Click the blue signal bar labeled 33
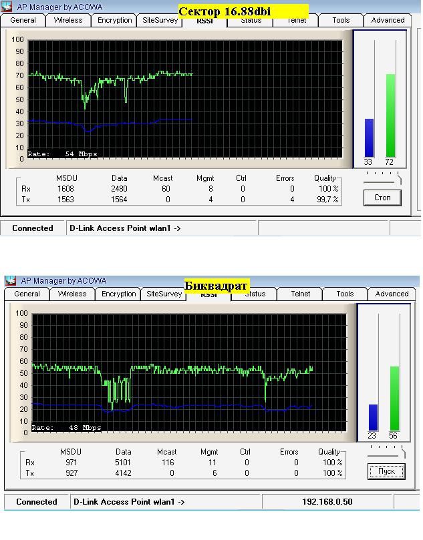 (x=369, y=138)
